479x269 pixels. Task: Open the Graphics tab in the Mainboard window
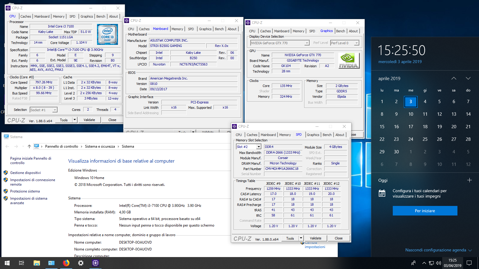[x=205, y=29]
